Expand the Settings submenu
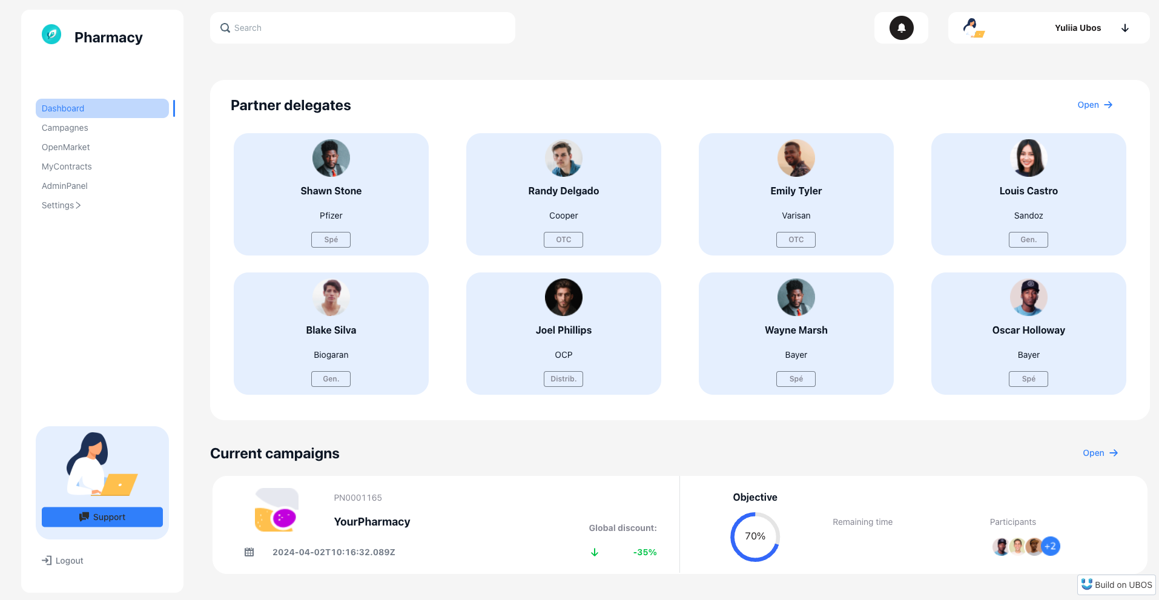This screenshot has width=1159, height=600. pyautogui.click(x=61, y=205)
